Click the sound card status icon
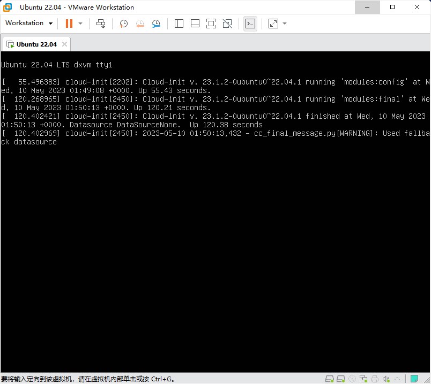The width and height of the screenshot is (431, 384). [386, 379]
